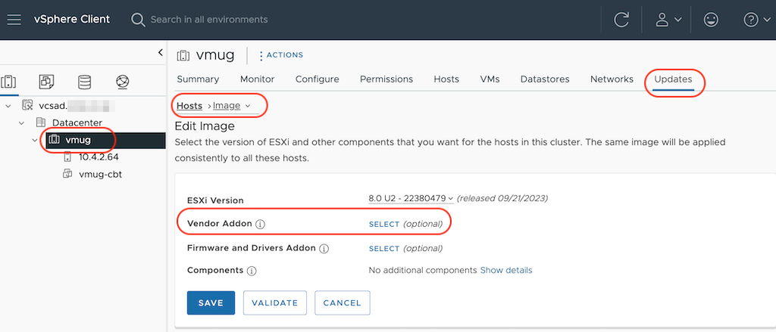776x332 pixels.
Task: Refresh the vSphere Client view
Action: pyautogui.click(x=621, y=20)
